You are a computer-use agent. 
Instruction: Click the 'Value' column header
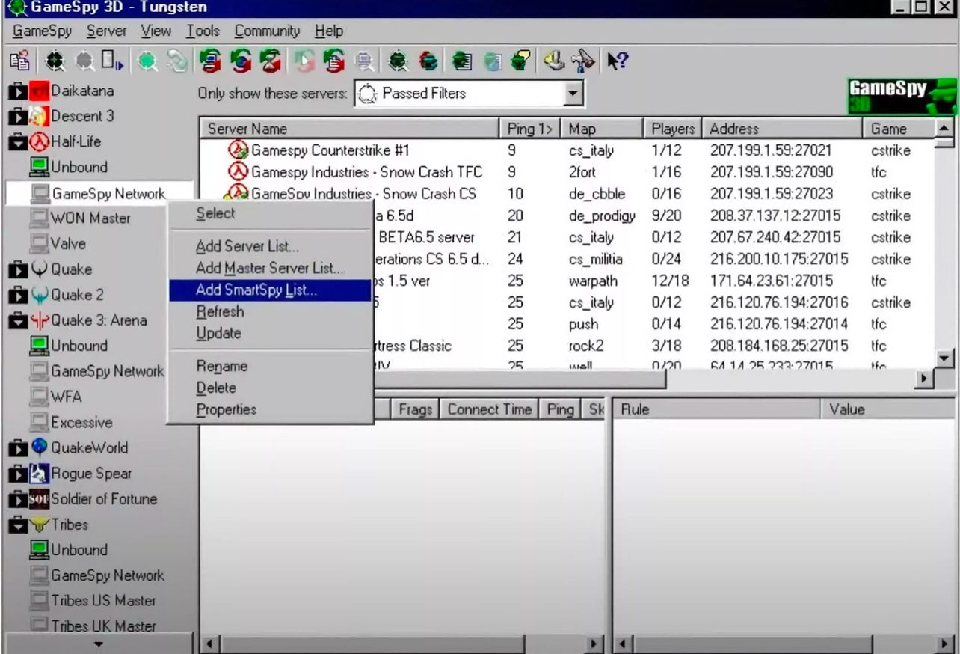887,409
